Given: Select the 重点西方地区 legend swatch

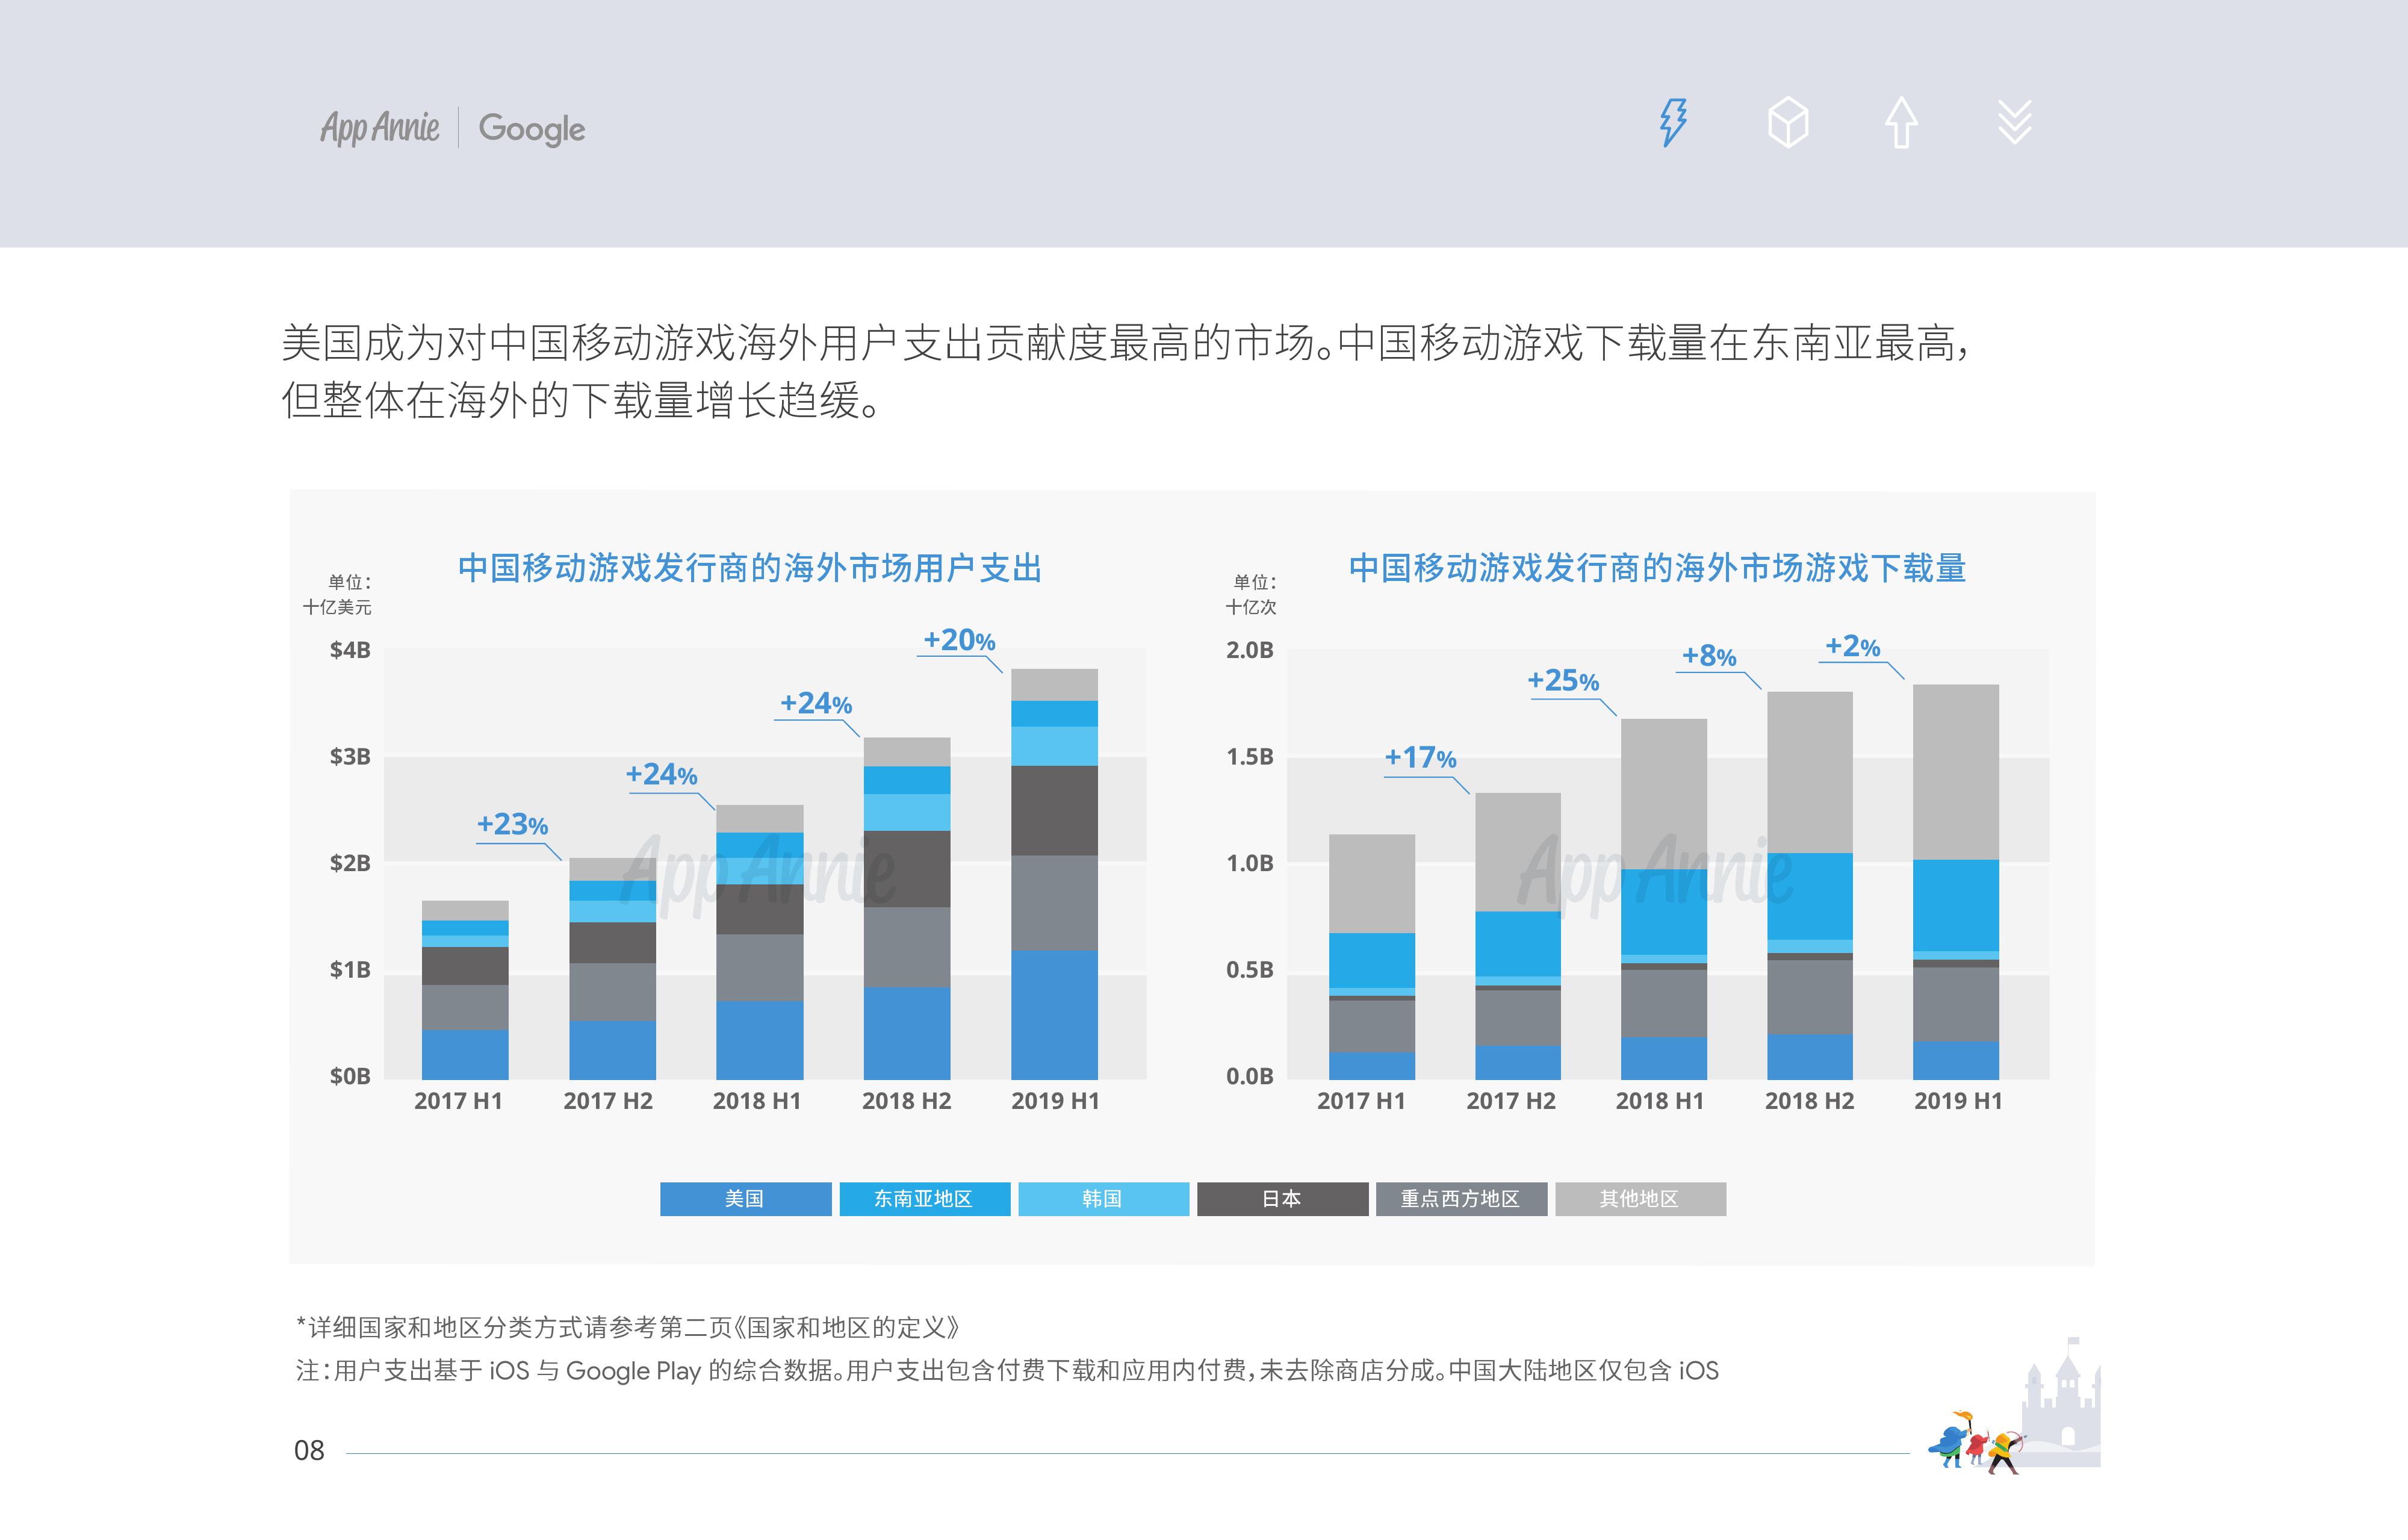Looking at the screenshot, I should (1461, 1198).
